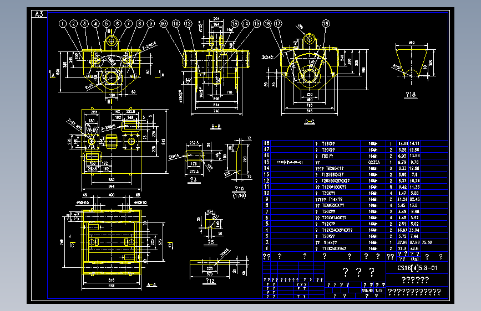Click the CS16[4]5.8-01 drawing number
Viewport: 481px width, 311px height.
(x=417, y=268)
